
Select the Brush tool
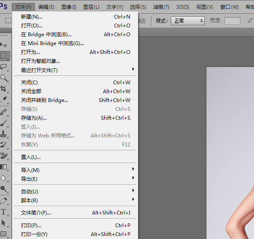[3, 123]
